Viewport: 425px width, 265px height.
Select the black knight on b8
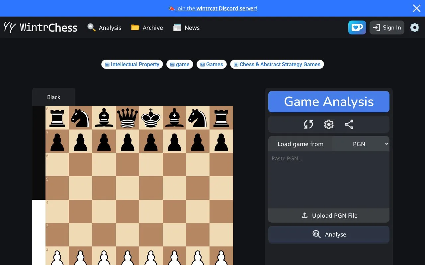(x=81, y=118)
